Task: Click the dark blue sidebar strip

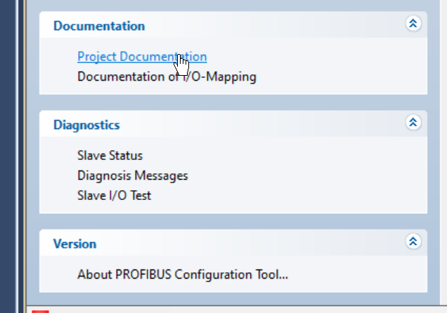Action: tap(8, 156)
